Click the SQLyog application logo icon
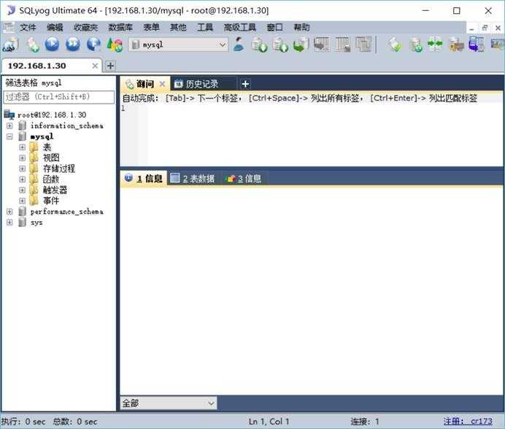The height and width of the screenshot is (429, 505). [x=11, y=10]
